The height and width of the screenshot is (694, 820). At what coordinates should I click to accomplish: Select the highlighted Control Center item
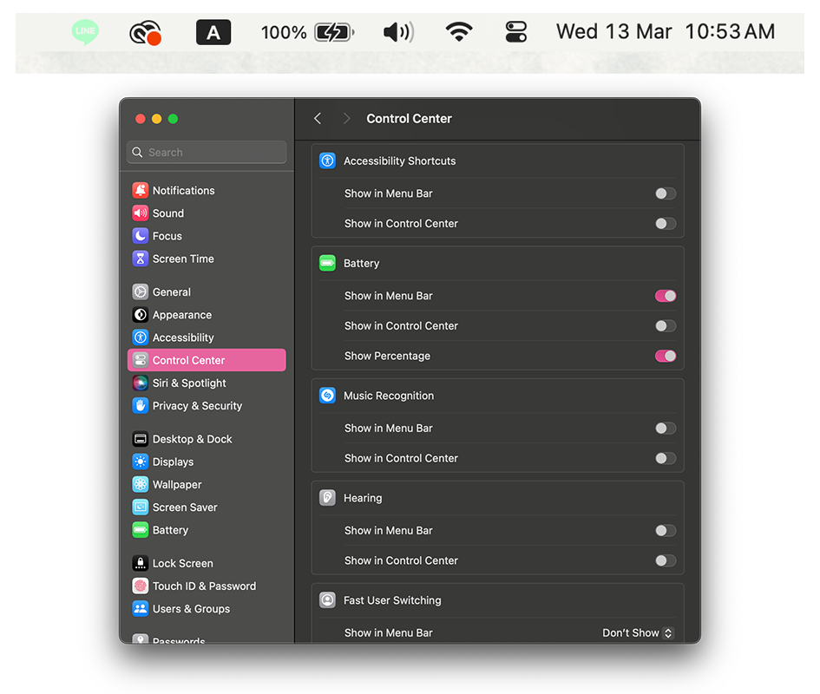pyautogui.click(x=207, y=360)
